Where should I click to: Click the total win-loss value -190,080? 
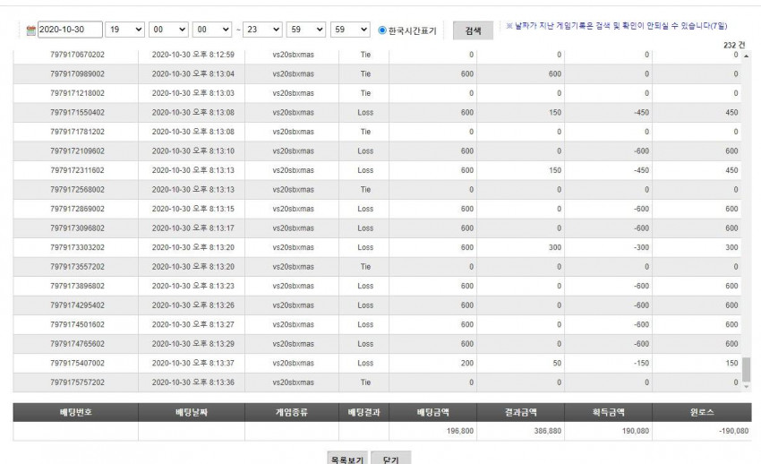point(734,431)
